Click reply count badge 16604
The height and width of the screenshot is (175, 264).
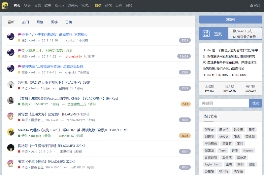coord(184,56)
